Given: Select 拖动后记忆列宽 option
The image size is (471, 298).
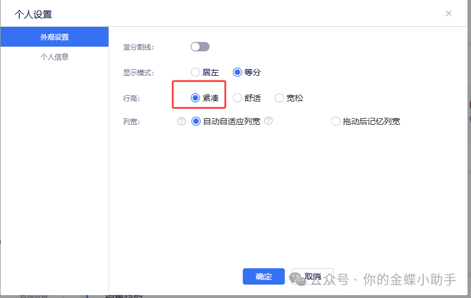Looking at the screenshot, I should pyautogui.click(x=336, y=121).
